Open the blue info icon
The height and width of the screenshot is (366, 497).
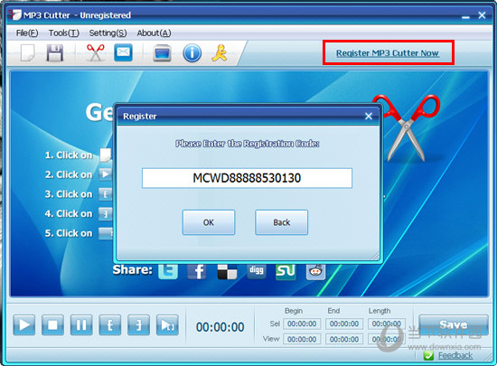tap(192, 53)
